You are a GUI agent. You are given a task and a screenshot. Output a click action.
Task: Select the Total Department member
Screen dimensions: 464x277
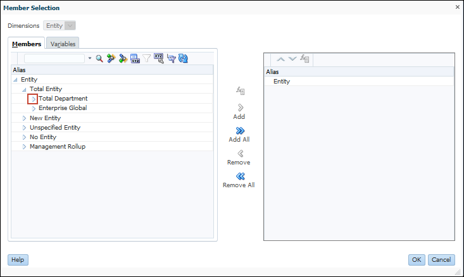pos(63,99)
